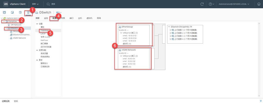Open 专用 VLAN settings
The height and width of the screenshot is (103, 263).
(45, 37)
